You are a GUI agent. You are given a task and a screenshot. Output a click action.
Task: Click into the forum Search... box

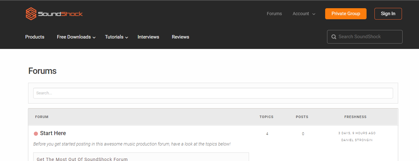[213, 93]
